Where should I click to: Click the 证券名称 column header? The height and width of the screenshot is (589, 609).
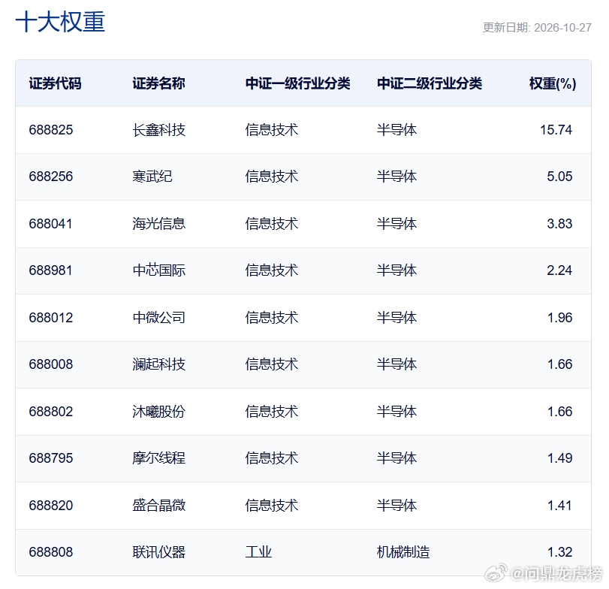click(158, 83)
